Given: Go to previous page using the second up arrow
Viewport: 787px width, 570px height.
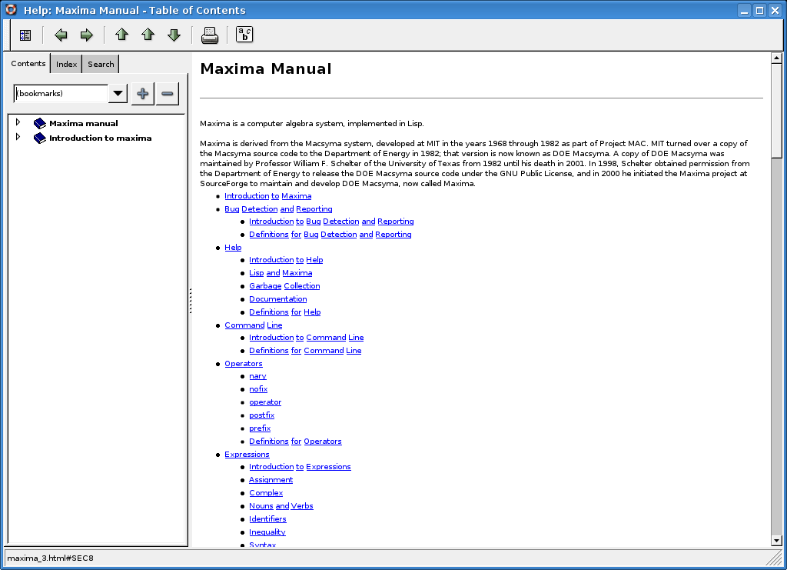Looking at the screenshot, I should point(148,35).
